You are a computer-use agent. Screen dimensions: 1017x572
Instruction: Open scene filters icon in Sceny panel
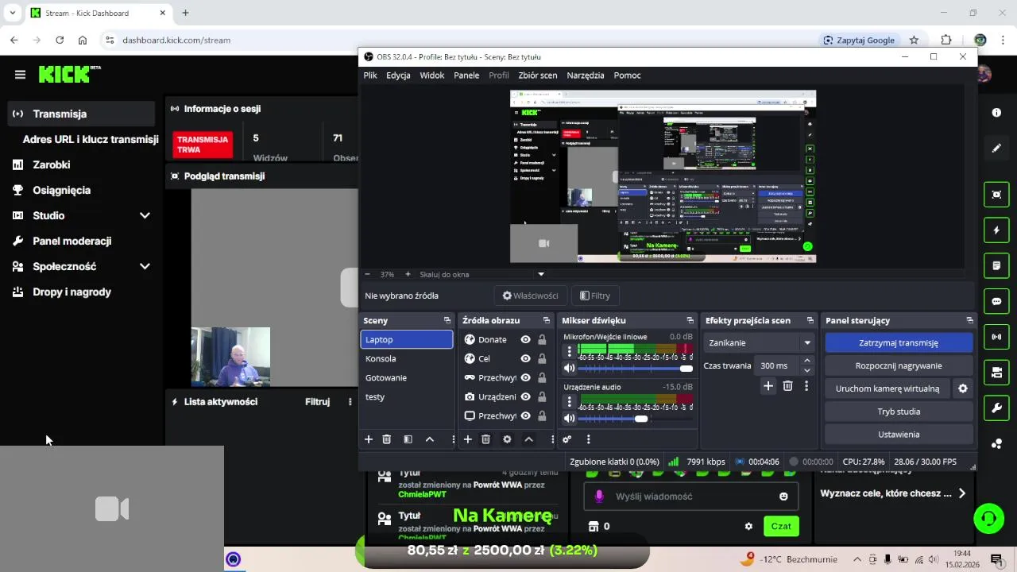[408, 439]
